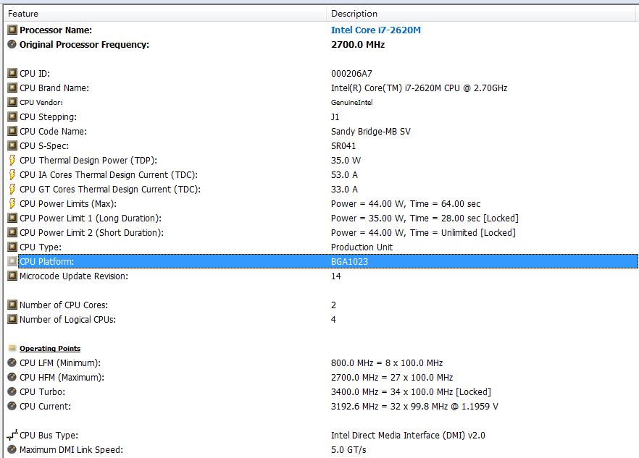Open the Intel Core i7-2620M link

[376, 30]
